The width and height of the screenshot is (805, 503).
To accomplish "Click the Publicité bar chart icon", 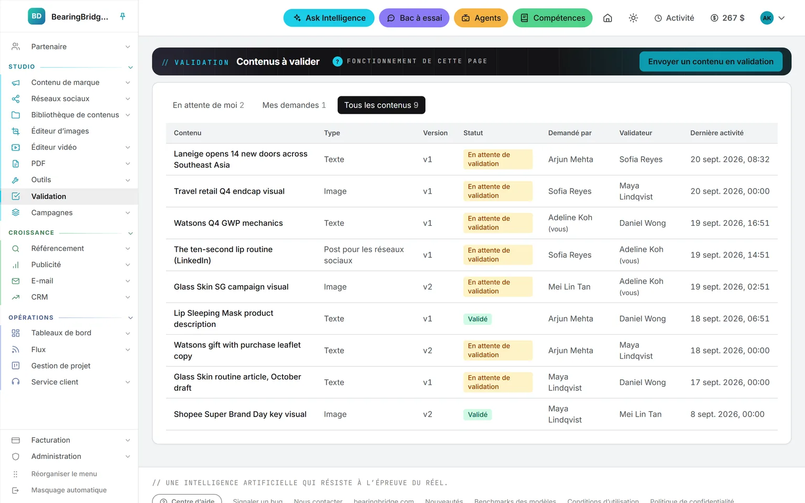I will [16, 265].
